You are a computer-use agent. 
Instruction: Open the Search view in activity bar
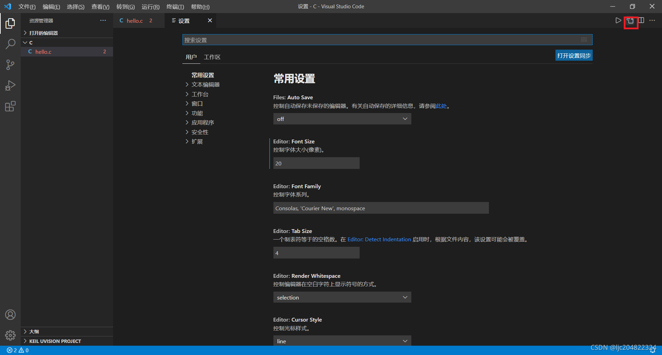pos(10,44)
